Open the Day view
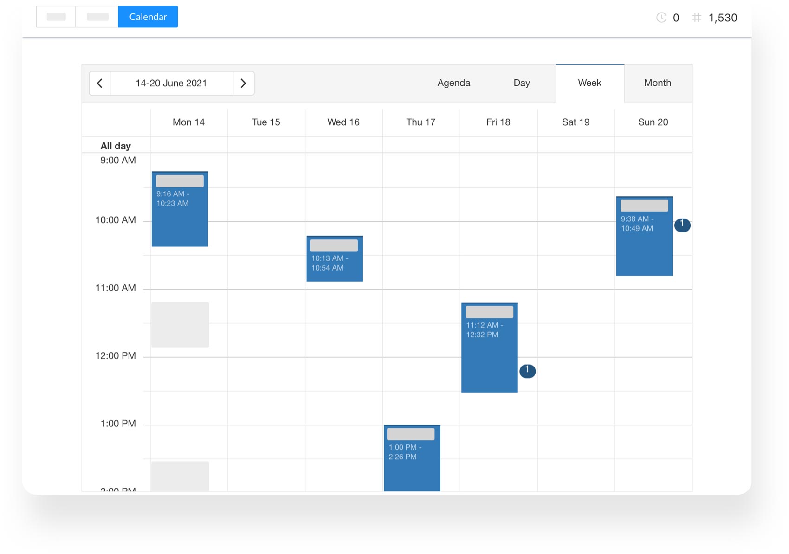The image size is (789, 554). [521, 83]
